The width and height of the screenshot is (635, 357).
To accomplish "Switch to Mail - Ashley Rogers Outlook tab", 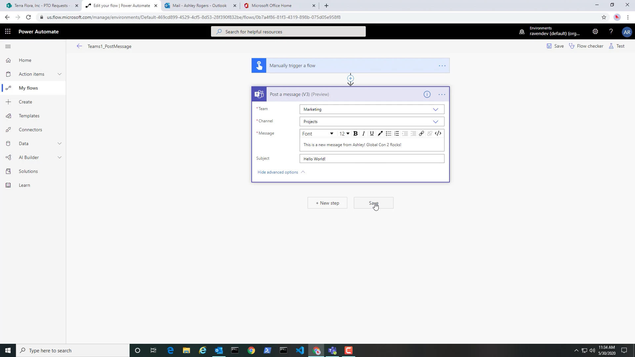I will (x=199, y=6).
